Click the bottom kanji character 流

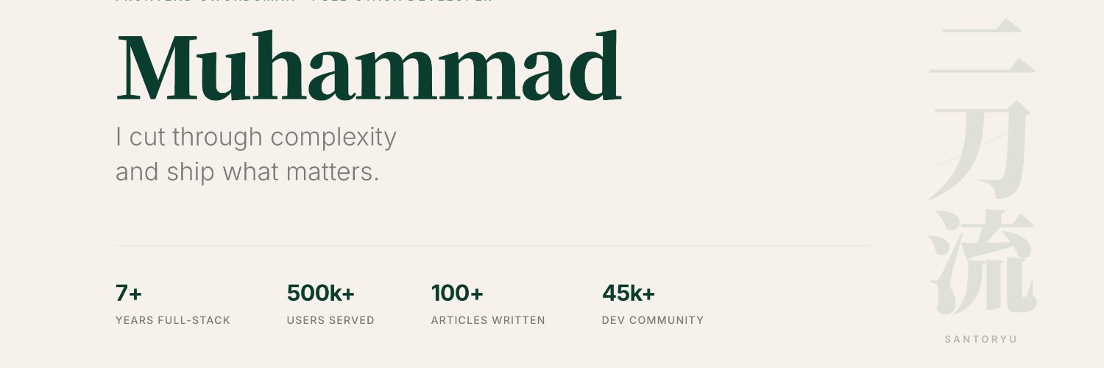click(982, 263)
